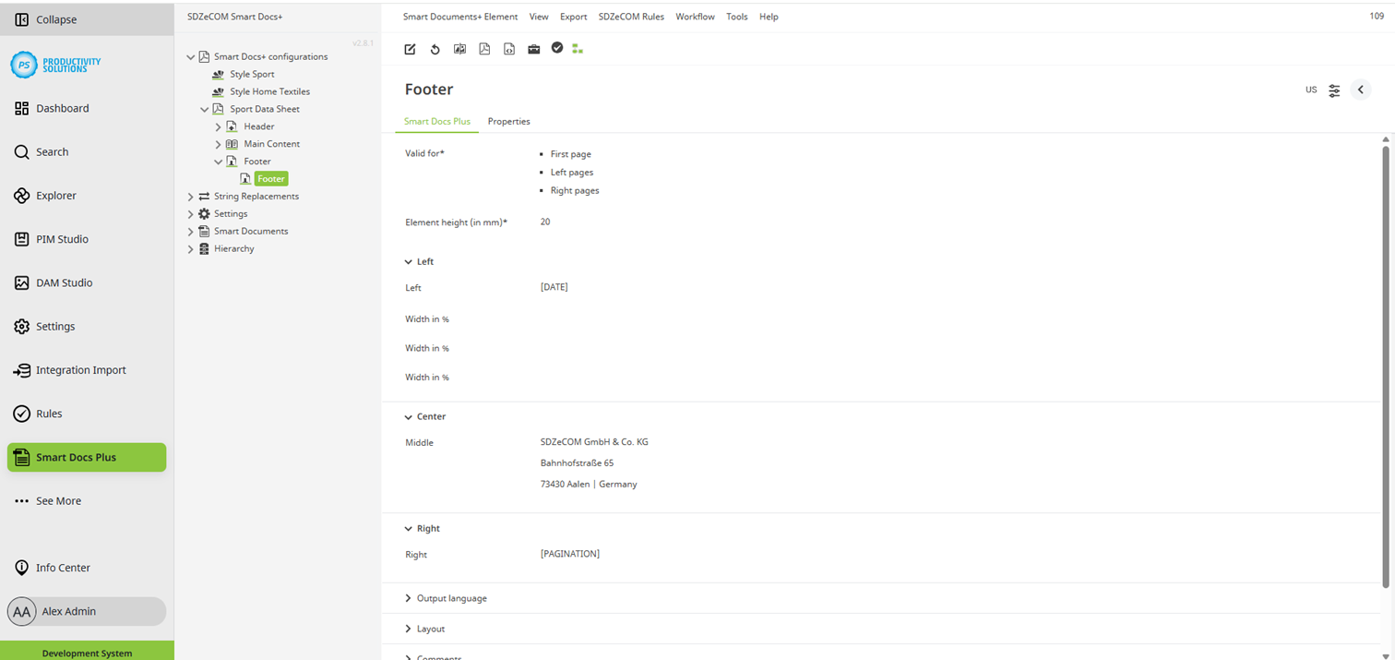Select the Footer item in the tree
Image resolution: width=1395 pixels, height=660 pixels.
[x=269, y=178]
